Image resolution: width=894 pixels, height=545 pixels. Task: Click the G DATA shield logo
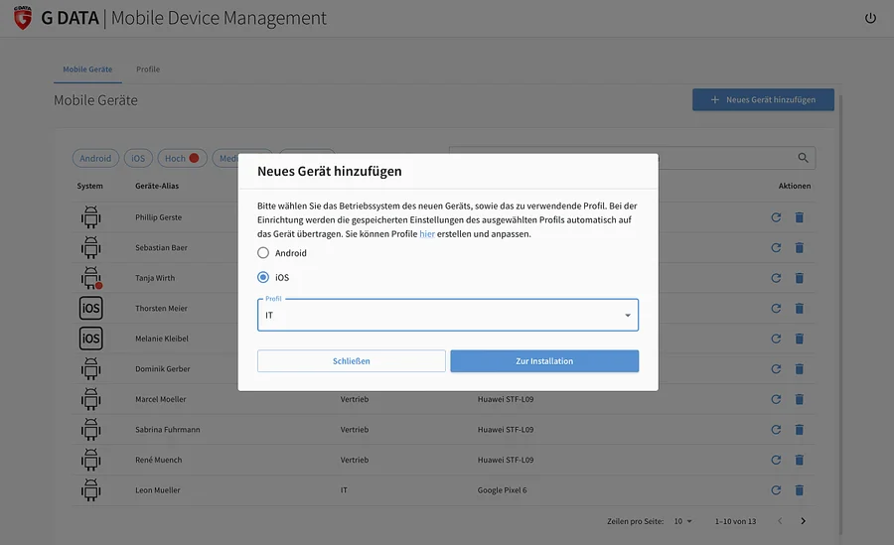[x=23, y=18]
